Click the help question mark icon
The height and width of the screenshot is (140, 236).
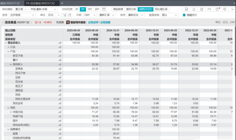coord(217,9)
